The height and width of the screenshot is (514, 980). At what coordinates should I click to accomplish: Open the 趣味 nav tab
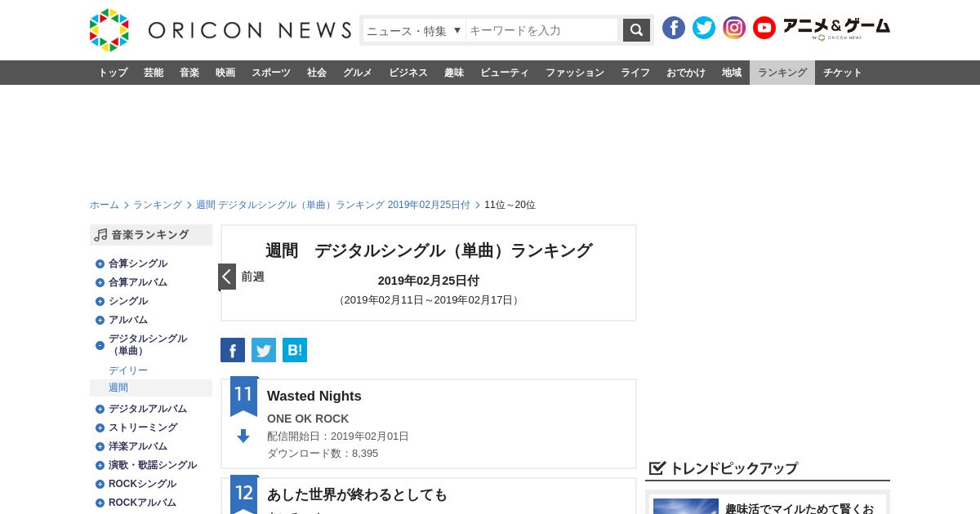[454, 73]
